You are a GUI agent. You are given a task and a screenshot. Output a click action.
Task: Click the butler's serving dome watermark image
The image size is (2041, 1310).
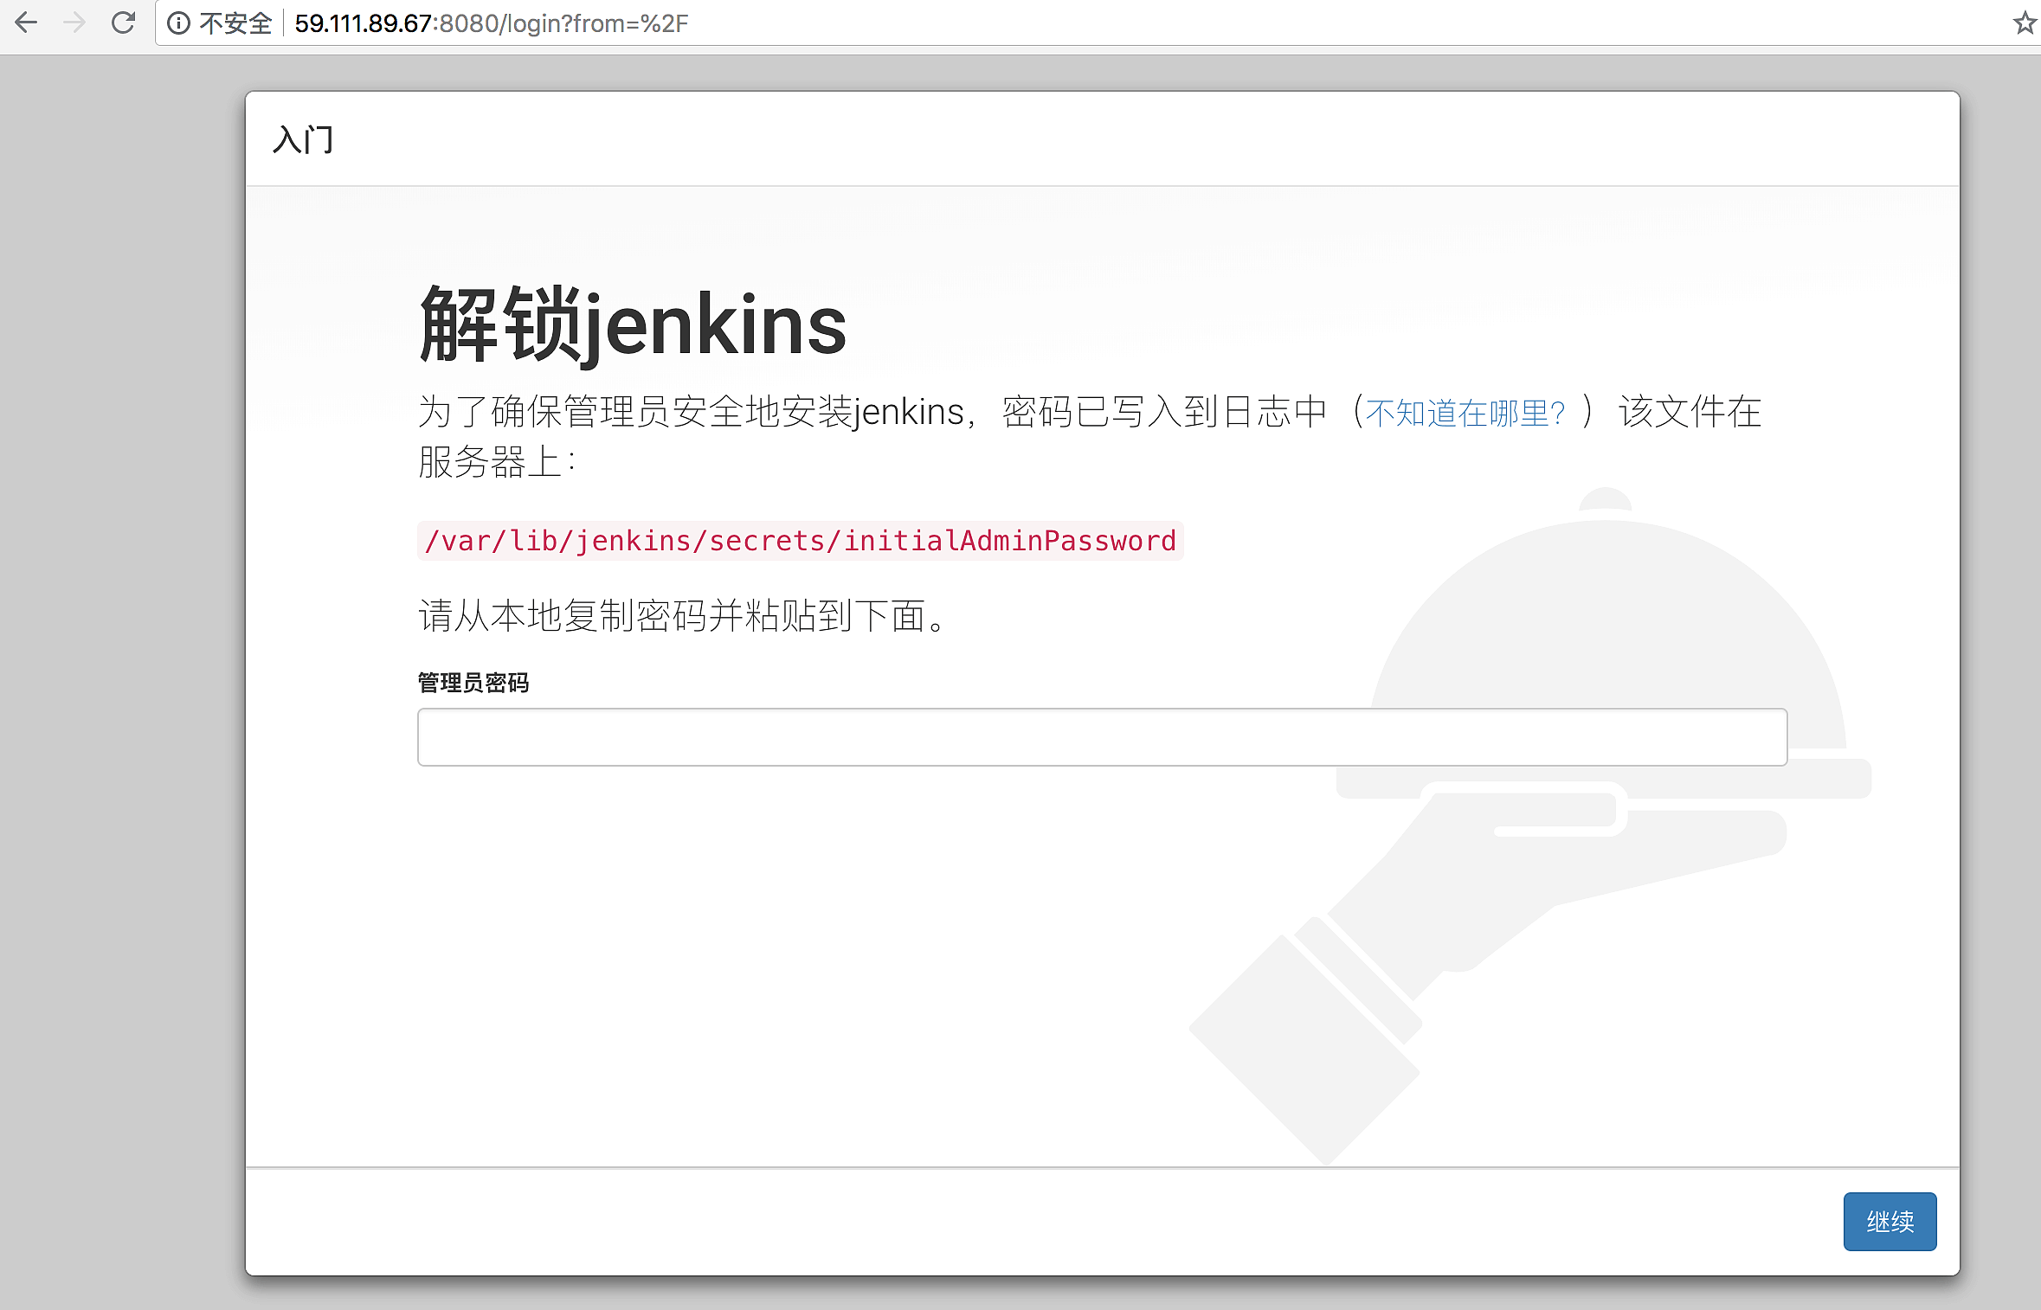pyautogui.click(x=1606, y=640)
